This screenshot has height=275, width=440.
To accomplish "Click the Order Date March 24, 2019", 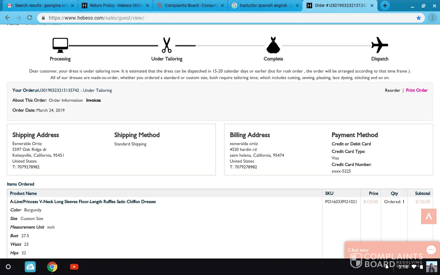I will coord(38,110).
